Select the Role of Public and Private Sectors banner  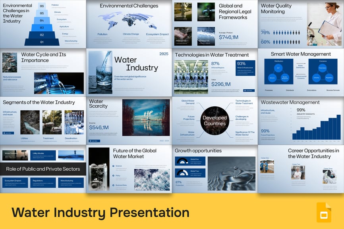43,169
